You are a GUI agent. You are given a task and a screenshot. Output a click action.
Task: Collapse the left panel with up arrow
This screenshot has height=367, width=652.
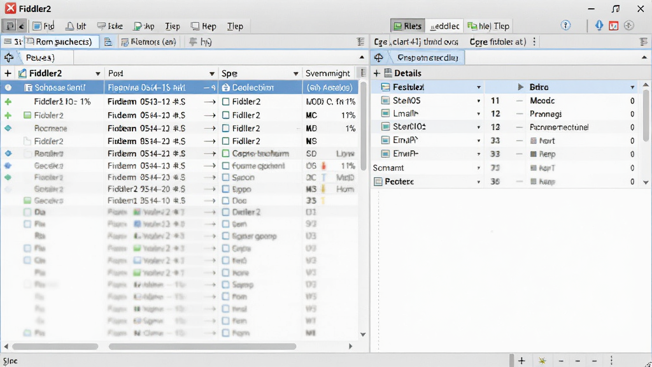362,57
